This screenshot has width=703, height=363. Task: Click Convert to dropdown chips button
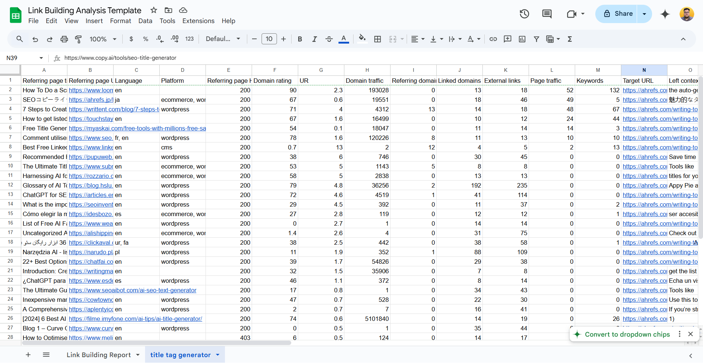(x=627, y=334)
